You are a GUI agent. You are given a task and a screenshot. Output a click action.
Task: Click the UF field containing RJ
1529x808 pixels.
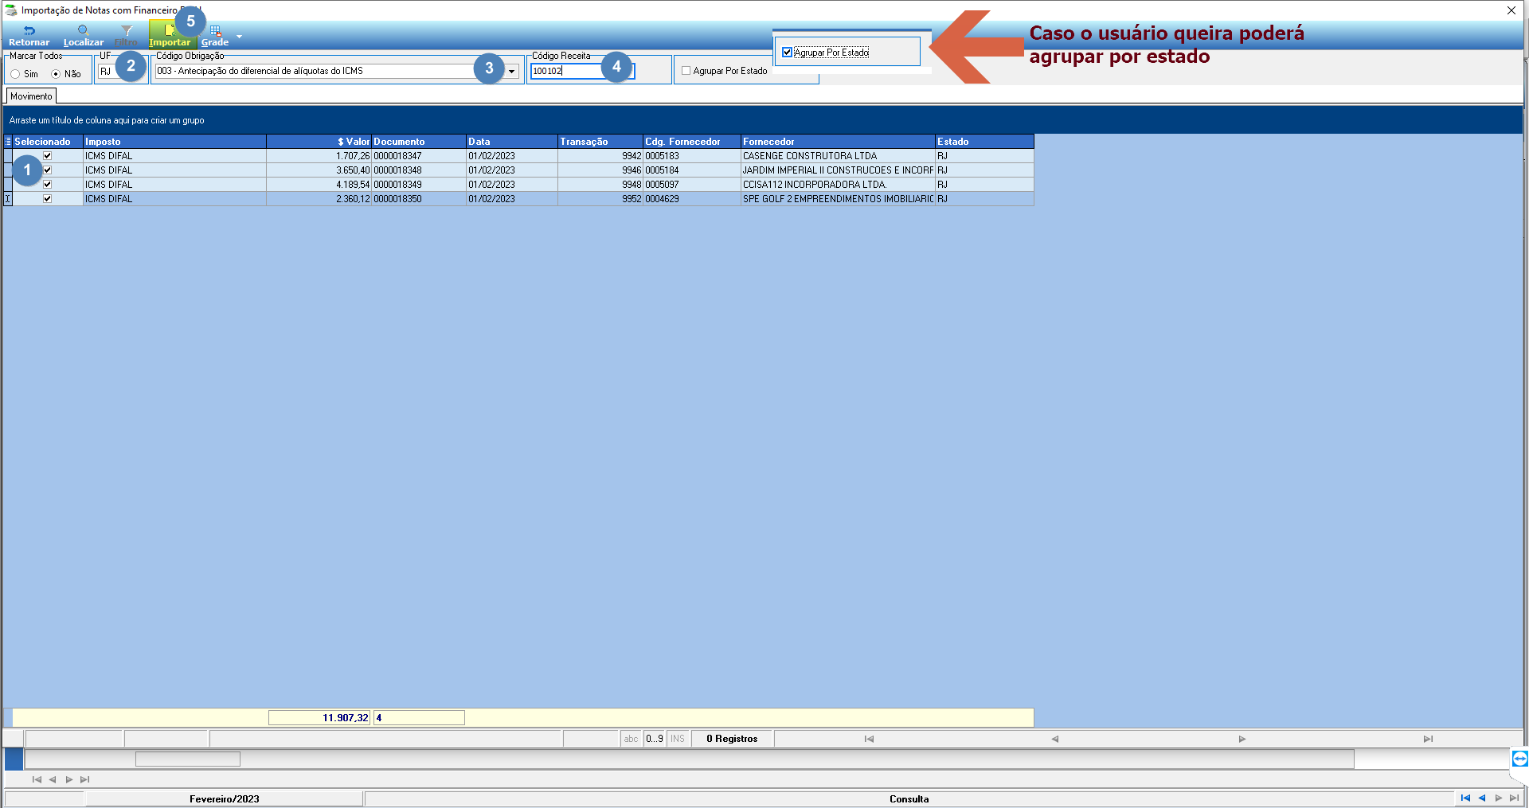107,72
